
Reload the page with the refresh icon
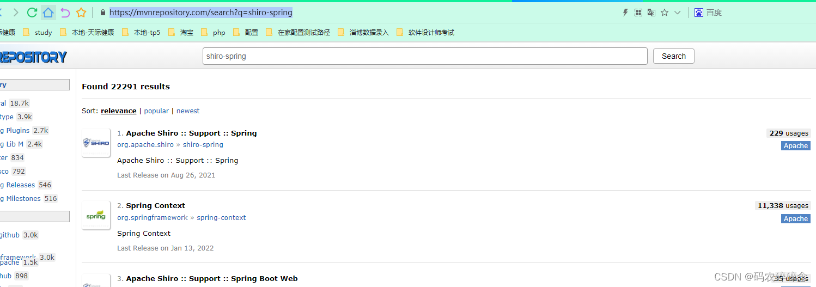(32, 12)
